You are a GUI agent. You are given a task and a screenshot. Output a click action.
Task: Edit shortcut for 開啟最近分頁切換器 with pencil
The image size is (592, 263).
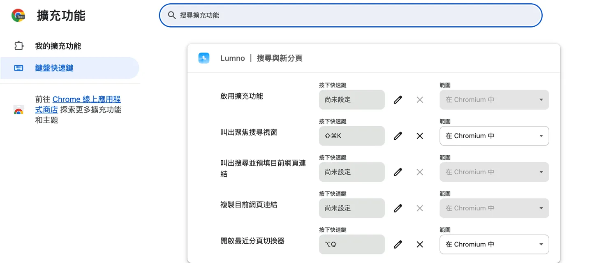(398, 245)
